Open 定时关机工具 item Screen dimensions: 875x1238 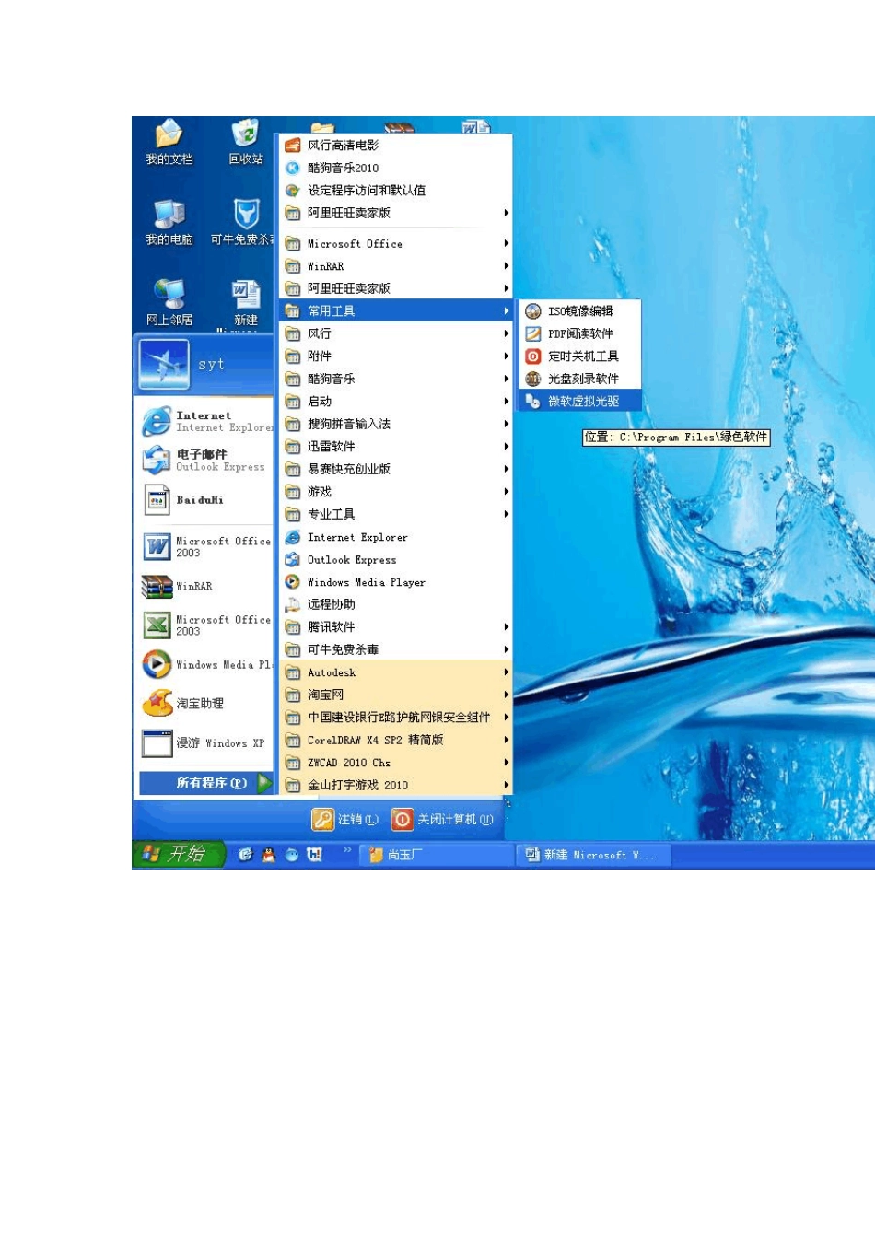coord(580,356)
